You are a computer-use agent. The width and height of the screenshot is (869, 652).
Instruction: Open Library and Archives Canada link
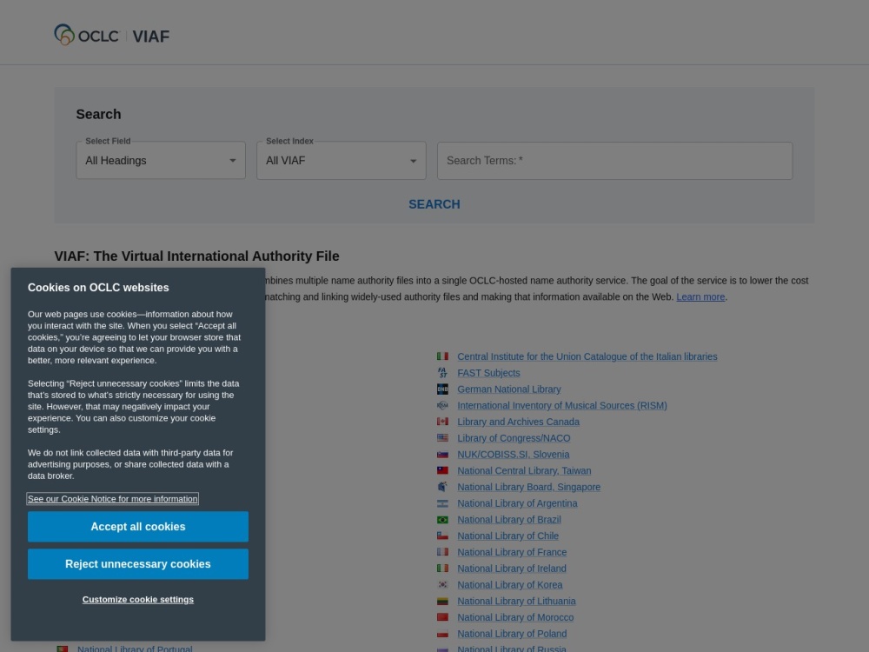pos(518,422)
